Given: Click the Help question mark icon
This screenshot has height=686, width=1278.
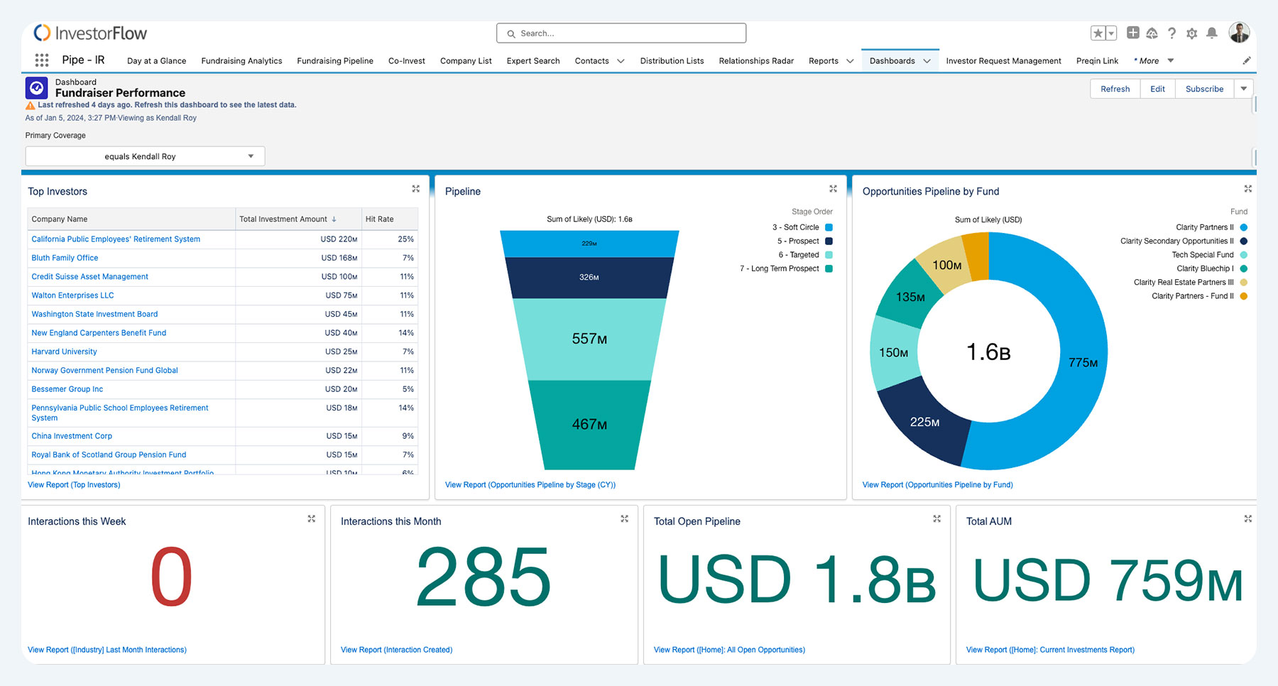Looking at the screenshot, I should tap(1172, 33).
